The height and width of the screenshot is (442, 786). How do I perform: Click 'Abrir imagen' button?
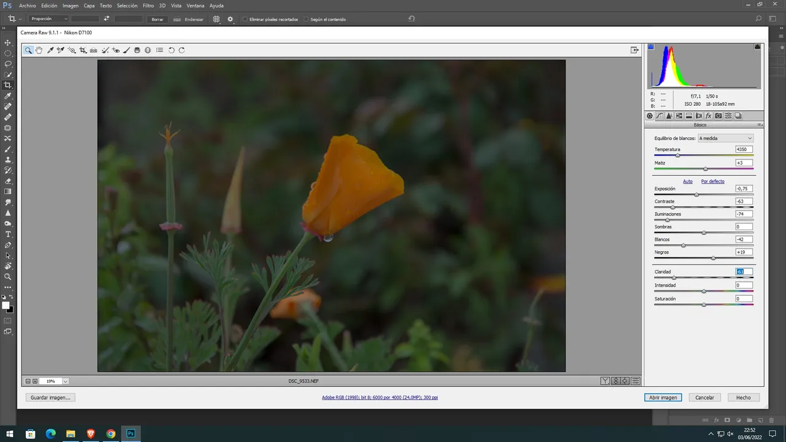point(663,397)
